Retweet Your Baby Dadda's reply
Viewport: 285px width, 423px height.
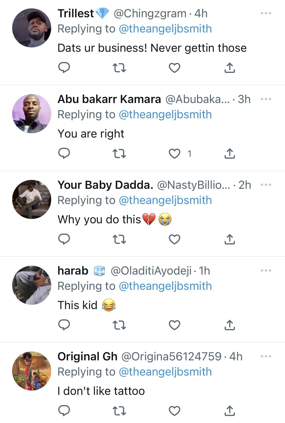119,239
